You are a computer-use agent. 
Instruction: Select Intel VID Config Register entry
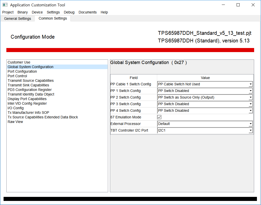(x=57, y=103)
